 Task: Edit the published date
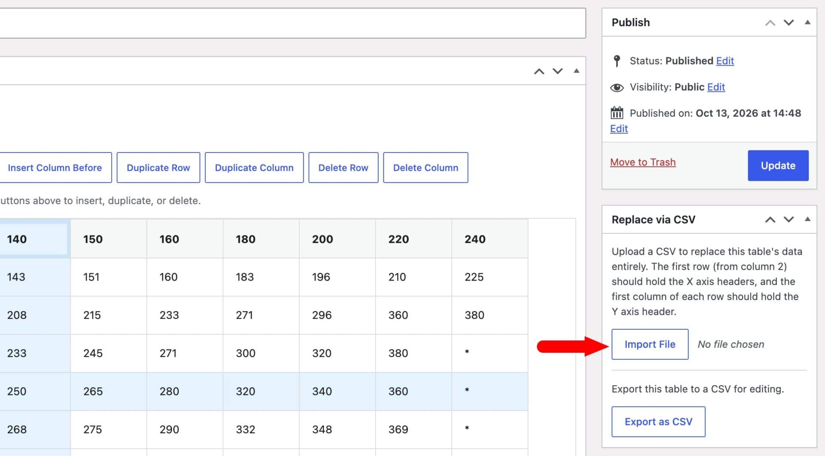tap(619, 129)
